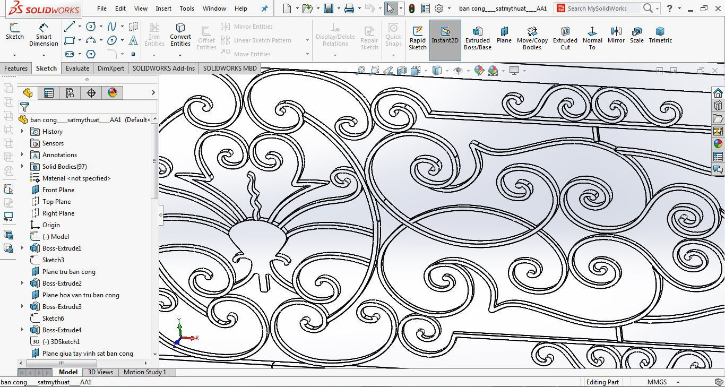Click the FeatureManager design tree tab icon

point(28,93)
